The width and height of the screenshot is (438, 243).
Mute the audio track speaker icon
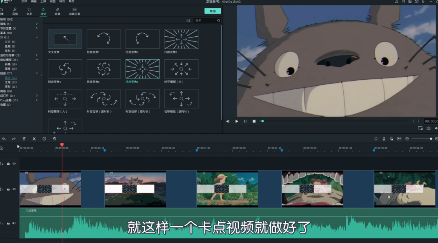14,223
